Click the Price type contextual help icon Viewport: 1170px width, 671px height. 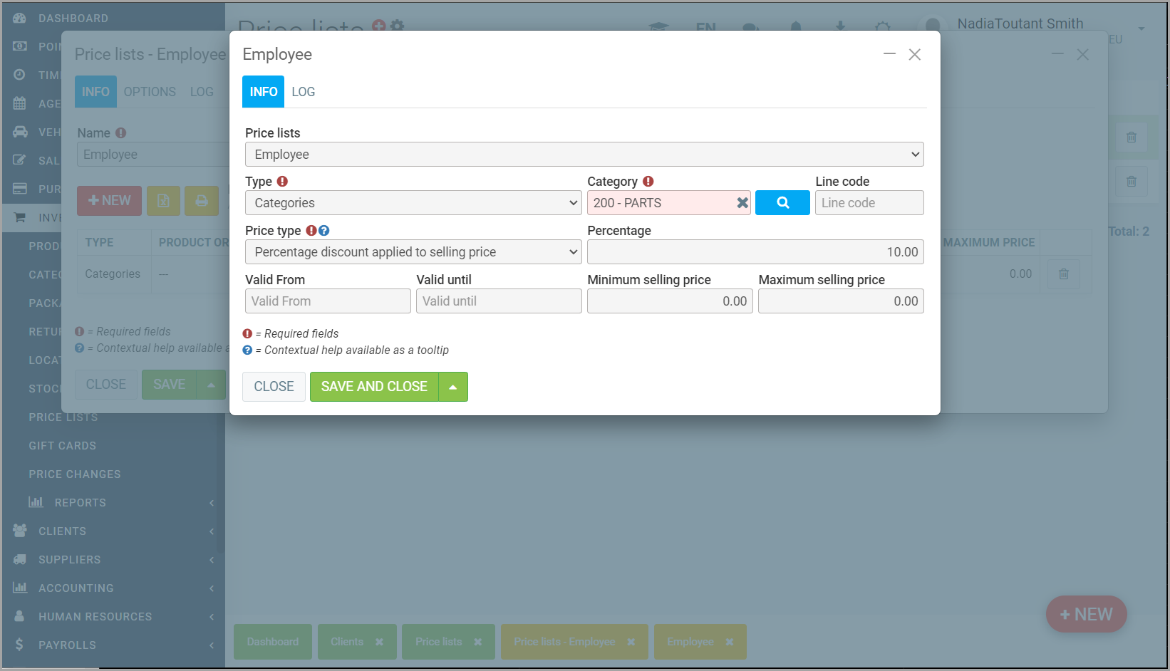[324, 231]
